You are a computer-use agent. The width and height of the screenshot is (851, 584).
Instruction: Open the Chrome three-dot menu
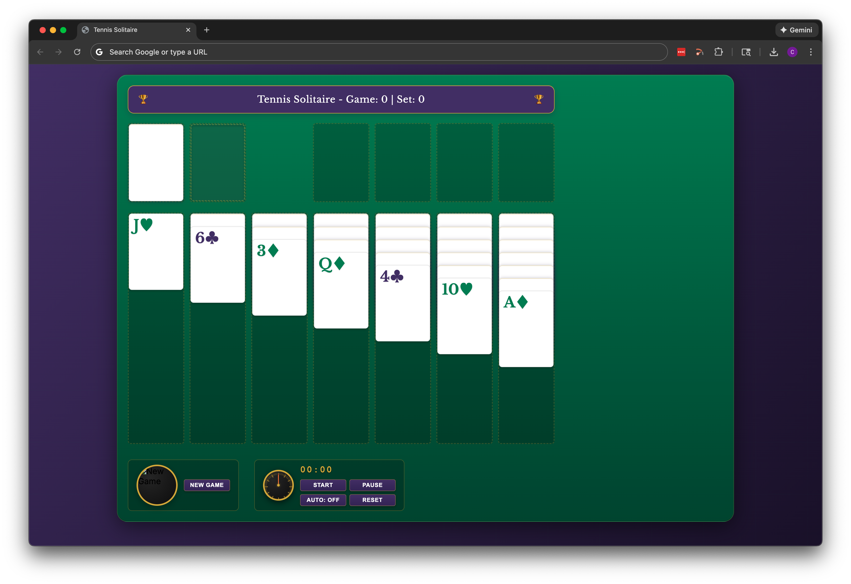tap(811, 52)
